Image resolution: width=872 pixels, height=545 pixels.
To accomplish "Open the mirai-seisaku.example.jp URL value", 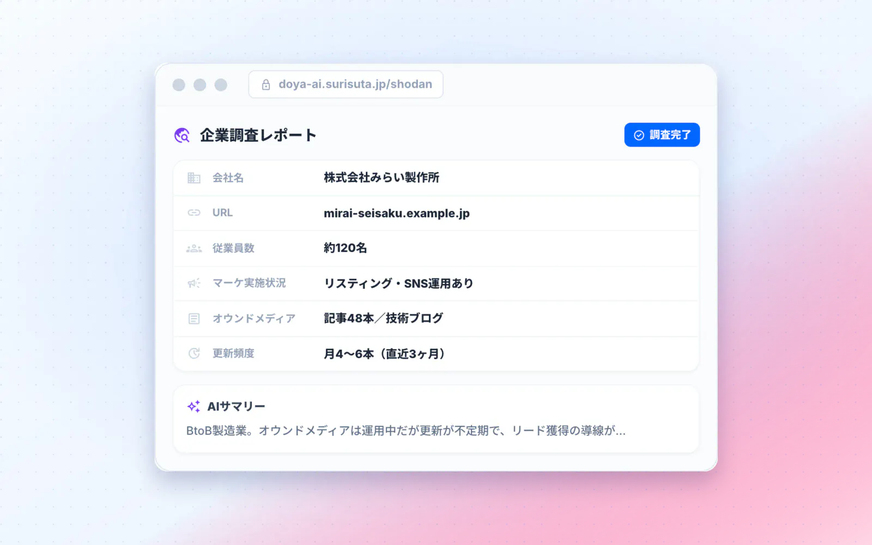I will coord(397,213).
